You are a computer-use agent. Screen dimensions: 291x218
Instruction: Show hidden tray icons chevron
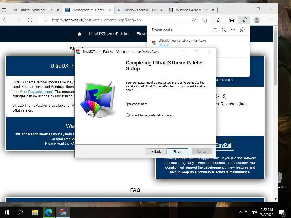pos(240,212)
